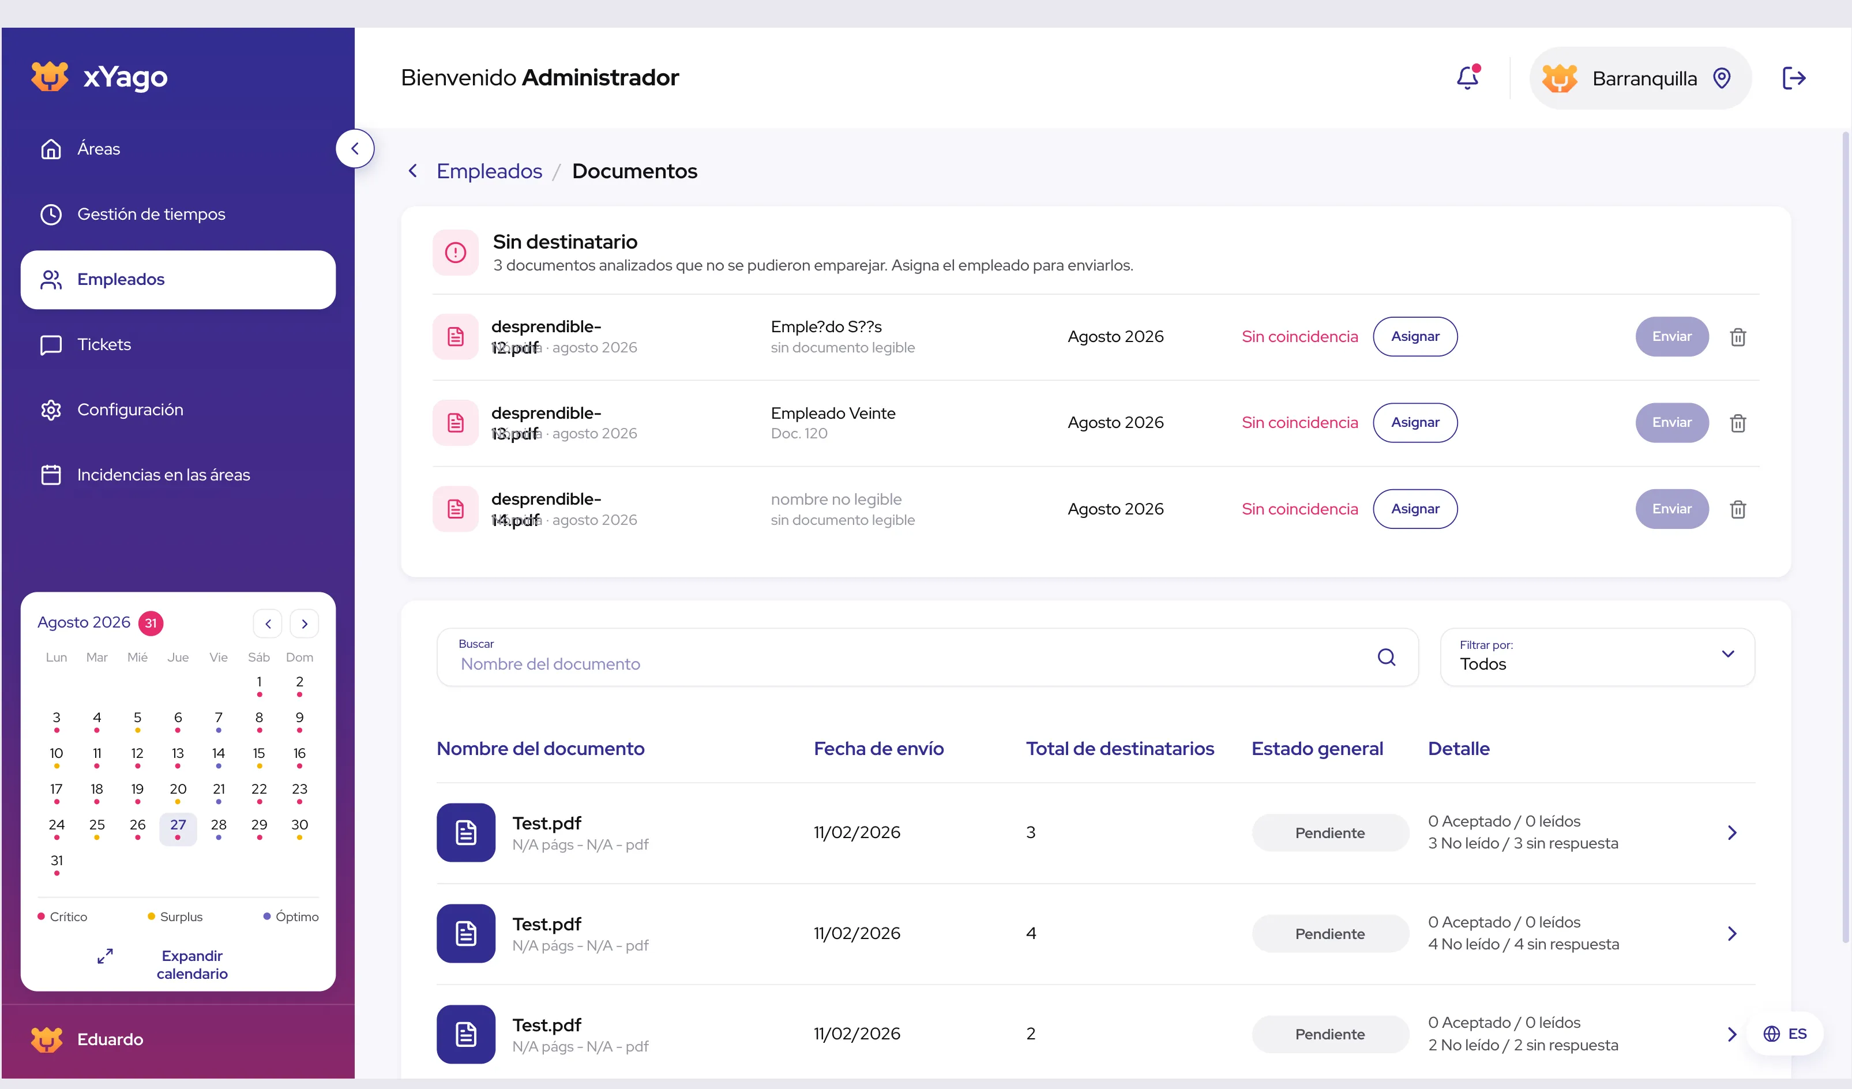Click the Surplus legend entry
Viewport: 1852px width, 1089px height.
click(x=175, y=917)
